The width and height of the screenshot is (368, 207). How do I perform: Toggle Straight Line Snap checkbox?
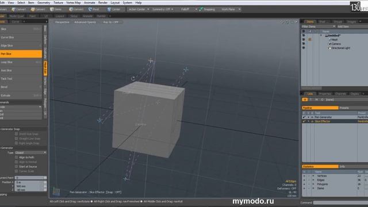(x=16, y=139)
